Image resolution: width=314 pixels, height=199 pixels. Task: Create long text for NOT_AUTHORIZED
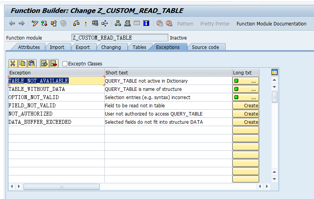[246, 114]
